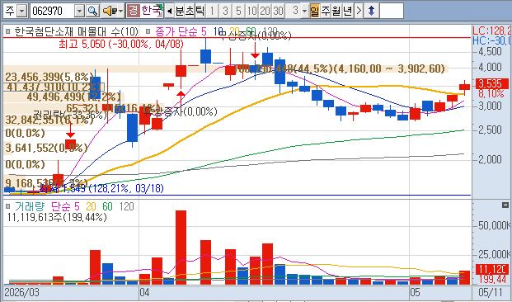Open the 주 market type dropdown
Image resolution: width=512 pixels, height=302 pixels.
pyautogui.click(x=21, y=11)
